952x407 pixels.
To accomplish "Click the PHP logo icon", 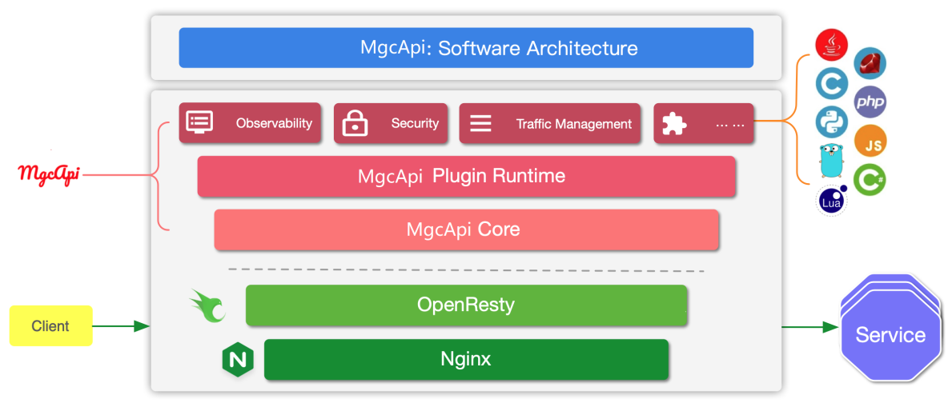I will pyautogui.click(x=870, y=102).
